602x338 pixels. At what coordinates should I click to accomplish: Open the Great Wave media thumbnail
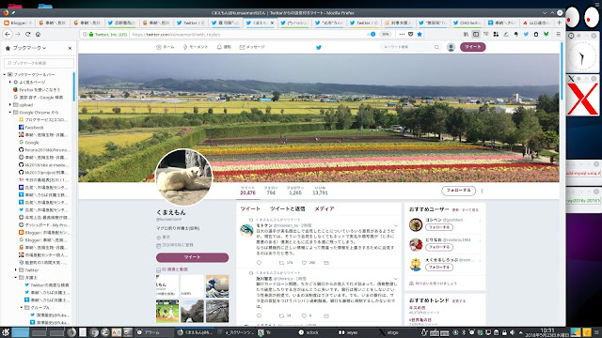click(x=217, y=285)
